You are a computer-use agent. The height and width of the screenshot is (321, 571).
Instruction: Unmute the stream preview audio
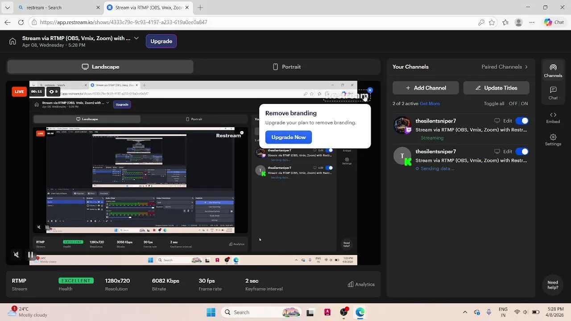pos(17,255)
